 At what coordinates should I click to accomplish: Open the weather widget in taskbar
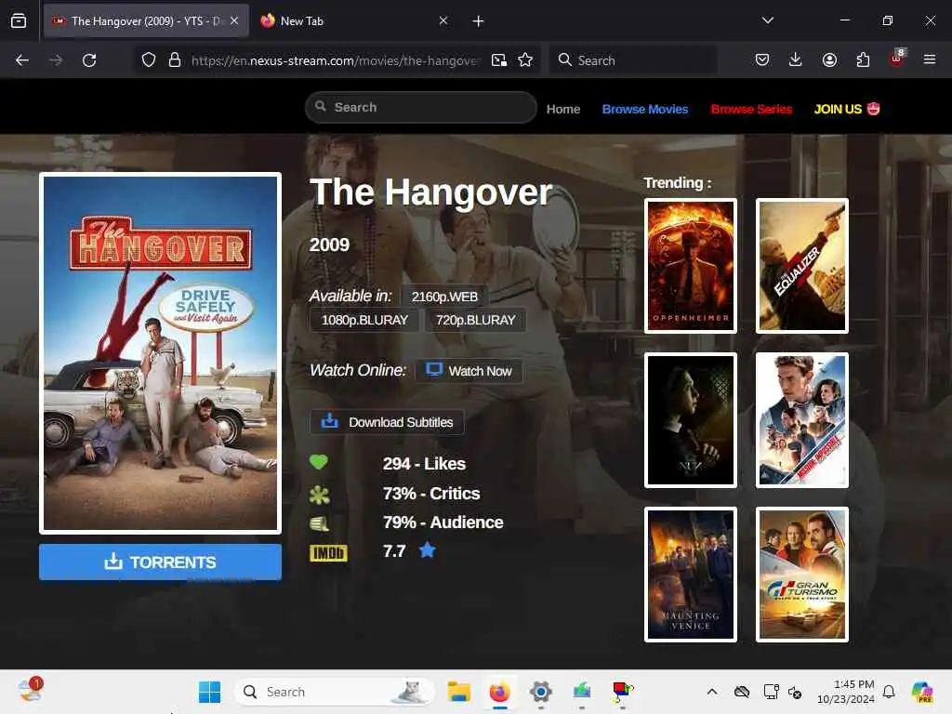click(x=30, y=691)
